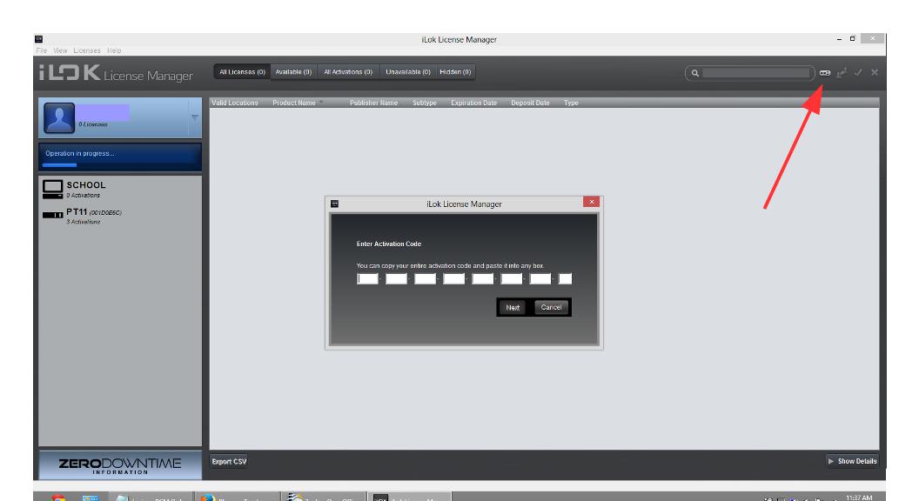Click the Next button in the dialog
Screen dimensions: 919x501
coord(513,308)
